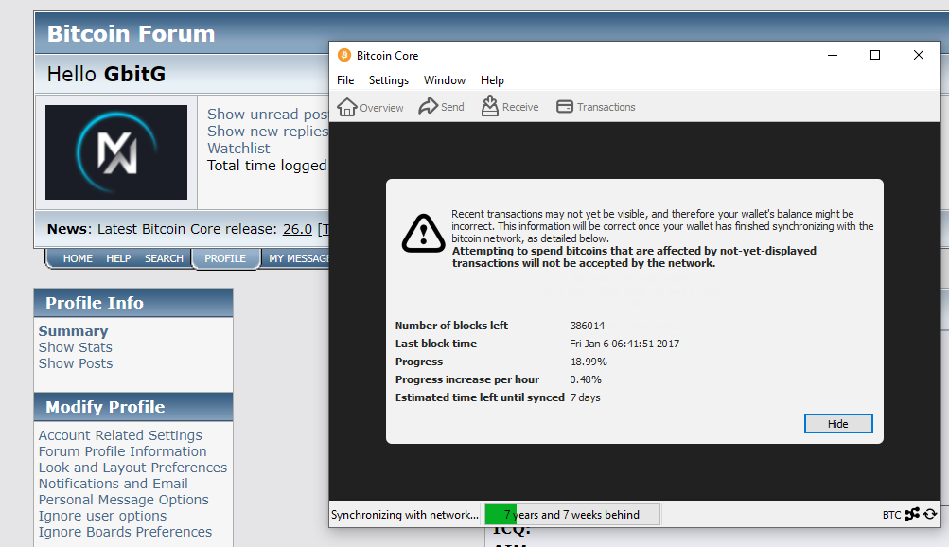
Task: Click the estimated time left value '7 days'
Action: pos(586,397)
